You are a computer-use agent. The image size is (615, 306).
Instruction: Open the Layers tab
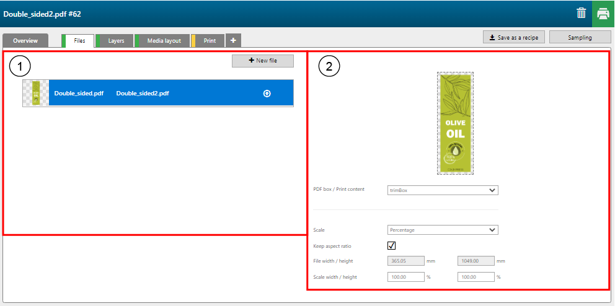[116, 41]
